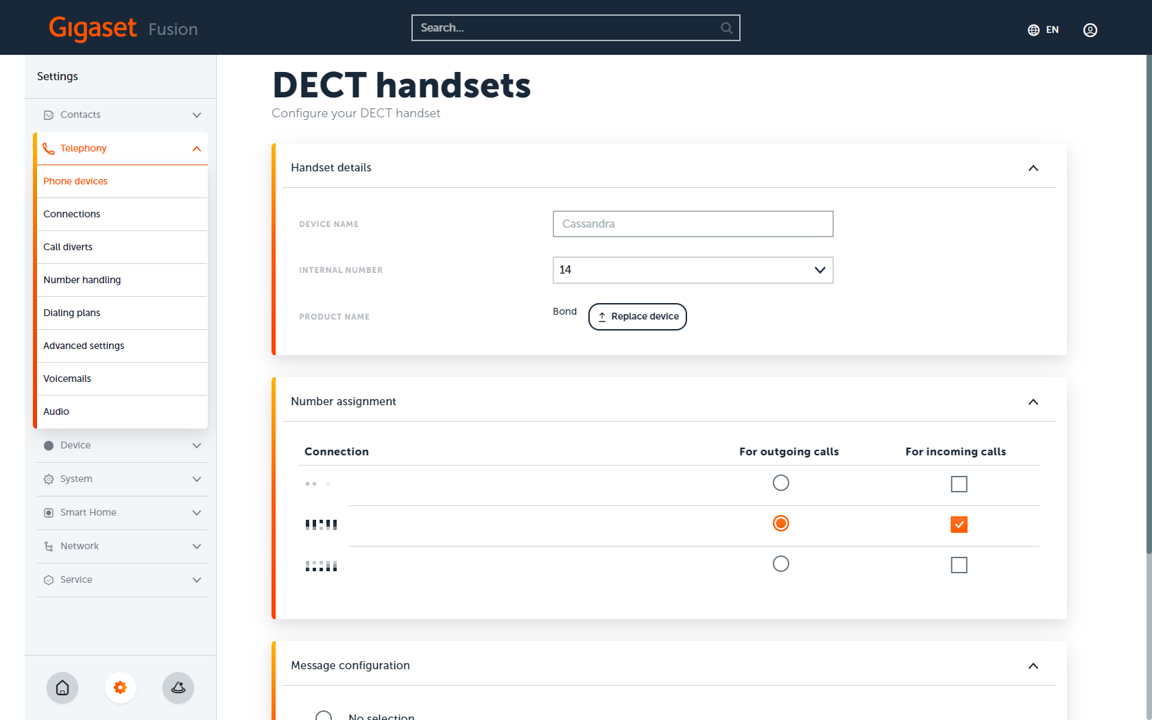The image size is (1152, 720).
Task: Collapse the Handset details section
Action: click(1033, 168)
